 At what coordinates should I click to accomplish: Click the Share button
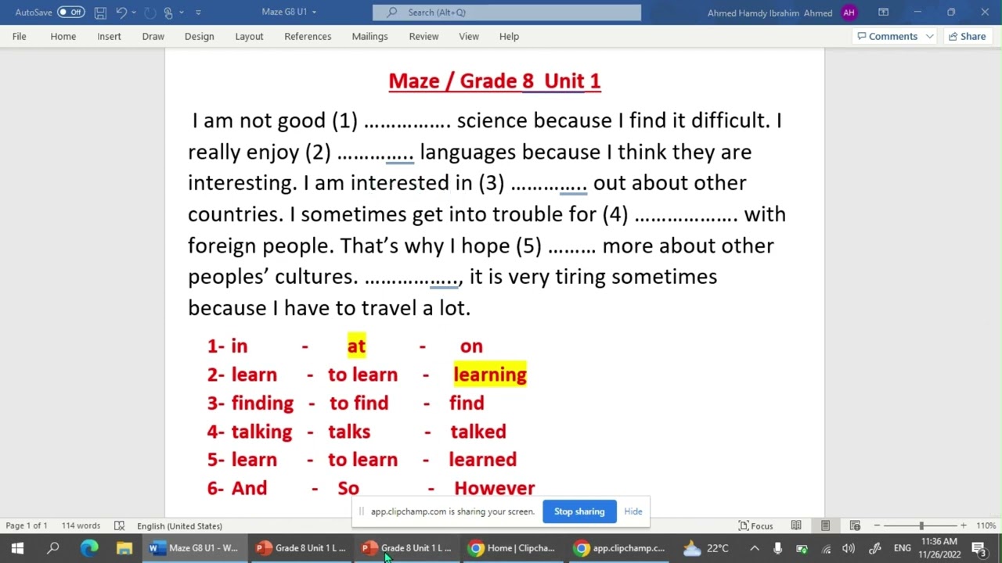[967, 36]
